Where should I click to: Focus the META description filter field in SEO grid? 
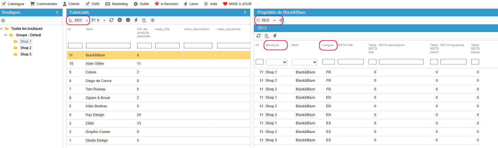(401, 62)
